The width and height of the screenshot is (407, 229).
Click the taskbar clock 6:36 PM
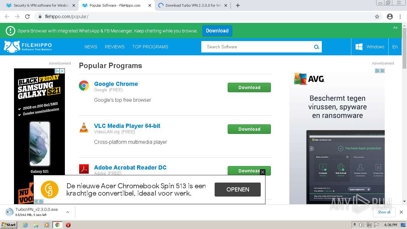[390, 225]
